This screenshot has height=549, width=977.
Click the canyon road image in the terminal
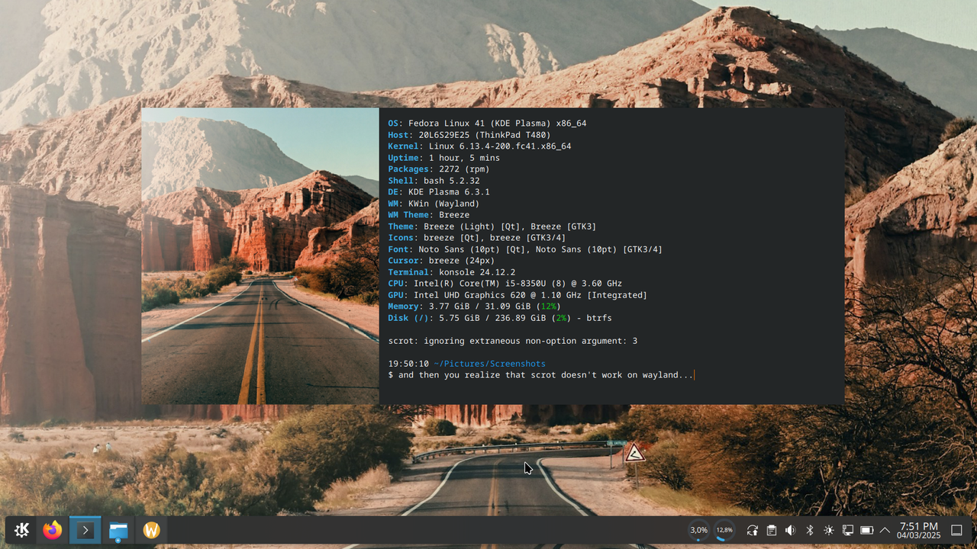260,255
